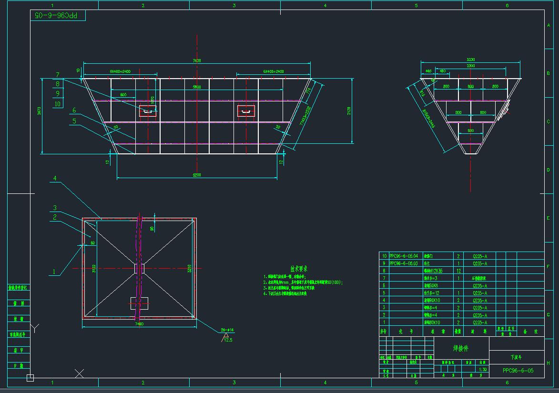Select the 7430 overall width dimension
The width and height of the screenshot is (559, 393).
point(196,60)
